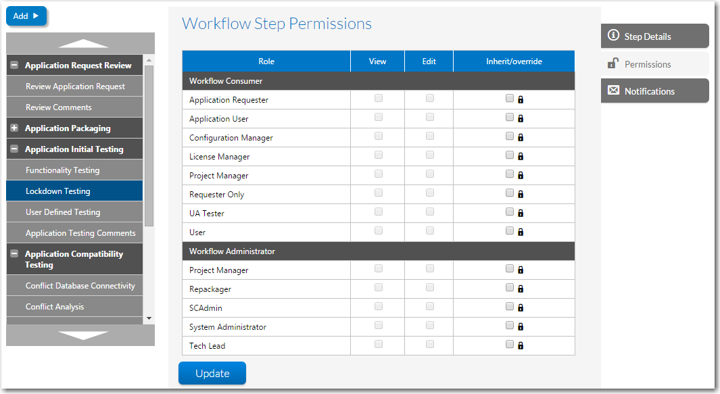Select Functionality Testing workflow step

click(x=62, y=170)
